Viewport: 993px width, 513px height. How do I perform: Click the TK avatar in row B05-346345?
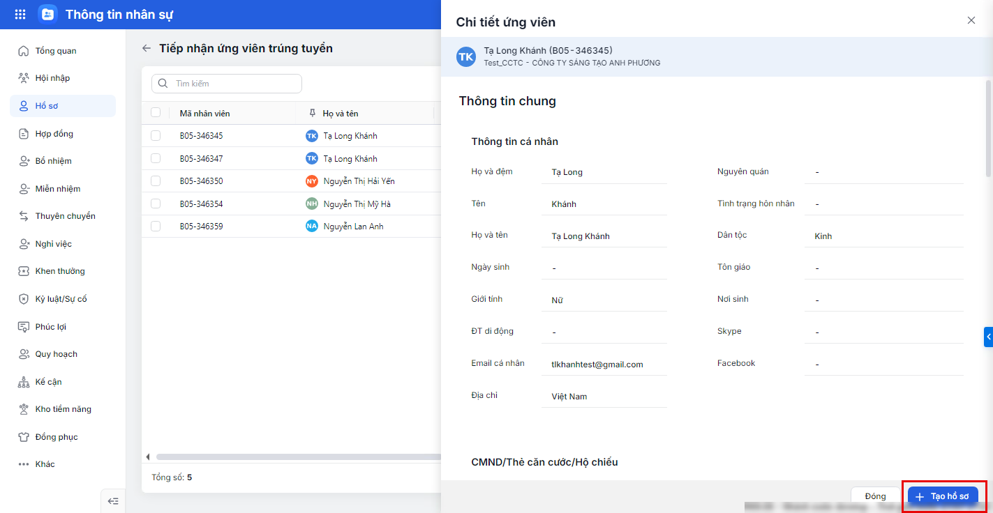pyautogui.click(x=312, y=136)
